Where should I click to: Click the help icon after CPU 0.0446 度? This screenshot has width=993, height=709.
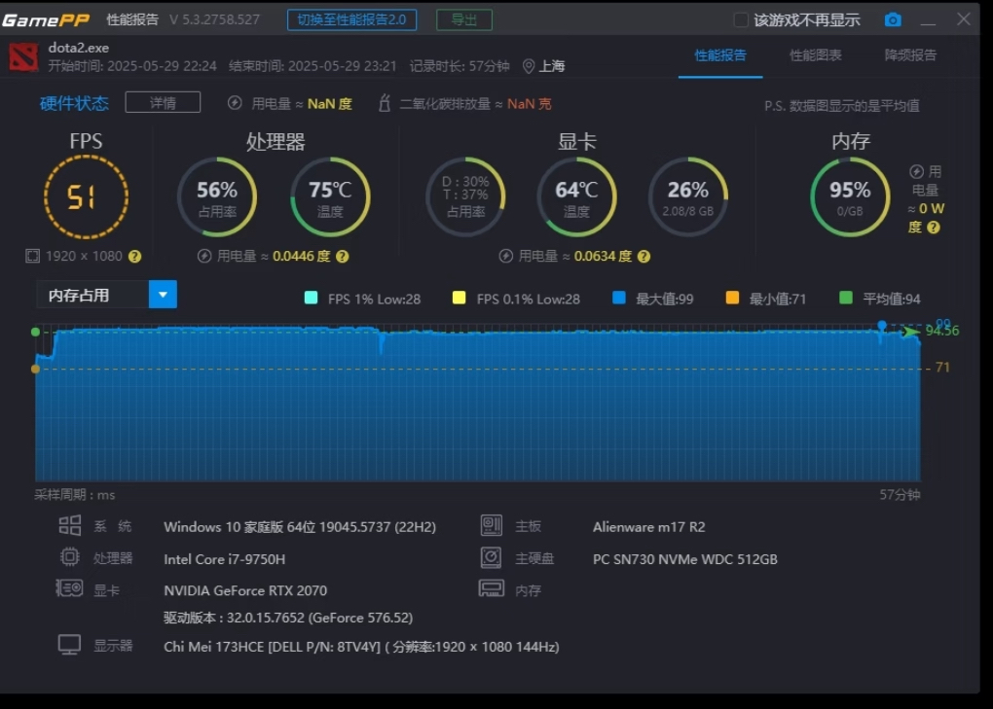pyautogui.click(x=342, y=256)
